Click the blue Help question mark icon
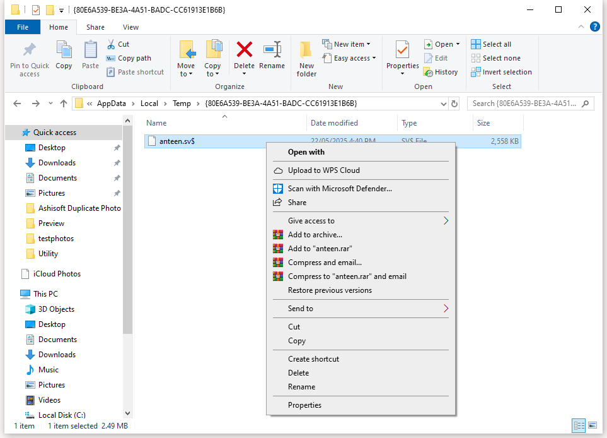 [x=595, y=27]
